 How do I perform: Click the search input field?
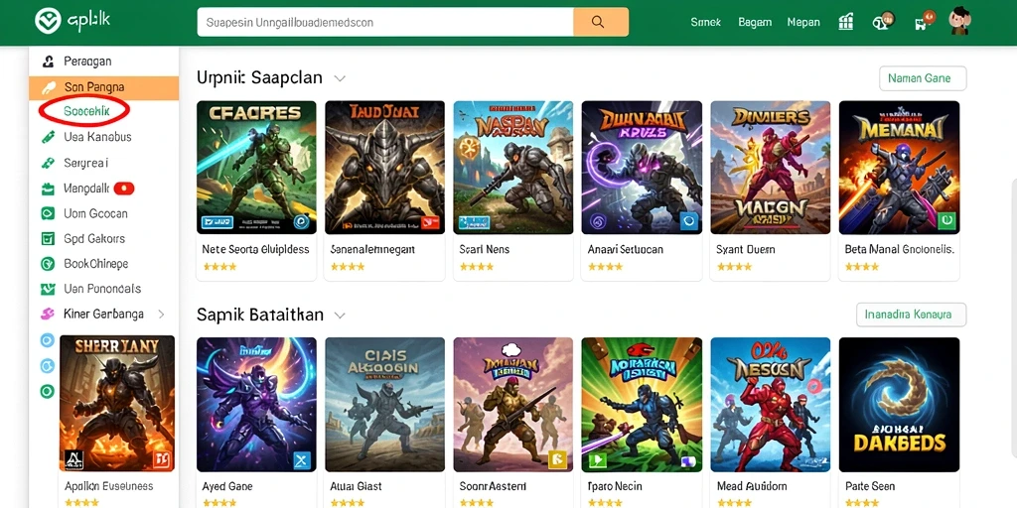pyautogui.click(x=385, y=22)
